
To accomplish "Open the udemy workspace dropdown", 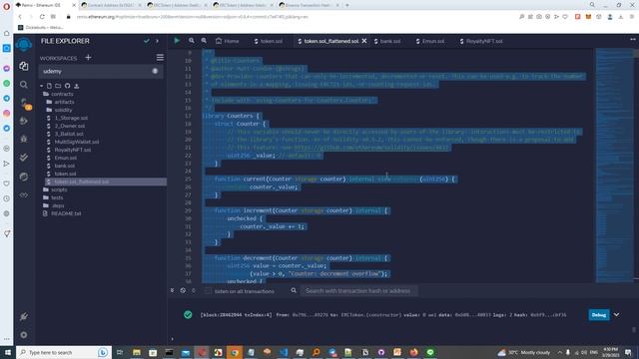I will tap(101, 71).
